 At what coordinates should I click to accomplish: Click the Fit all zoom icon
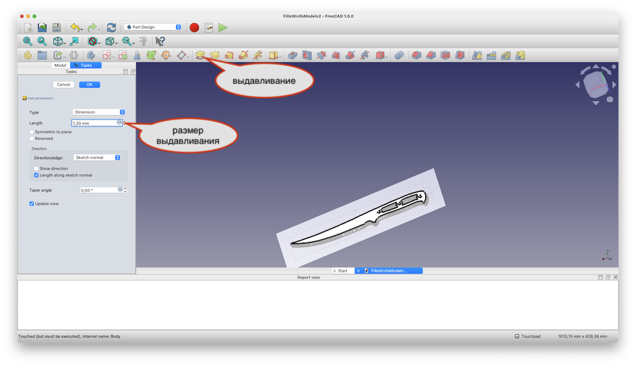tap(28, 41)
